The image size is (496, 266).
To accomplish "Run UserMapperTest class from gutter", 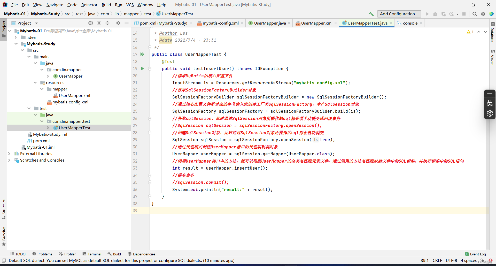I will (142, 54).
